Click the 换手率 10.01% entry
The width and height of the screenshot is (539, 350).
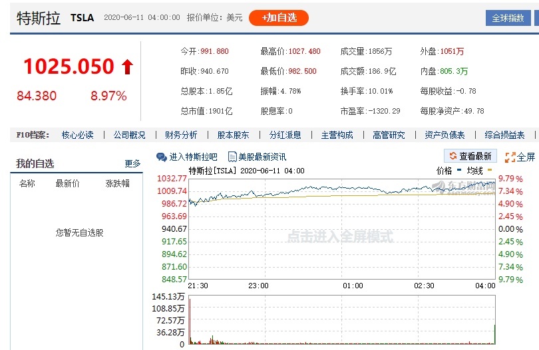tap(367, 91)
